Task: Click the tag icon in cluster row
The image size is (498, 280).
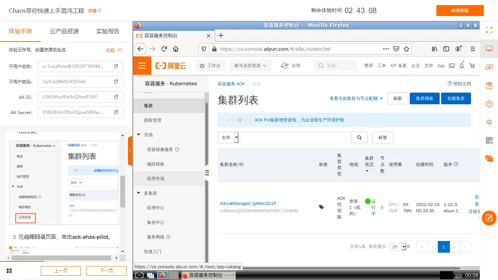Action: tap(322, 207)
